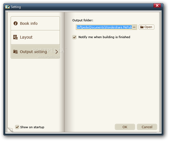The height and width of the screenshot is (141, 169).
Task: Open the output folder with the Open button
Action: pyautogui.click(x=146, y=27)
